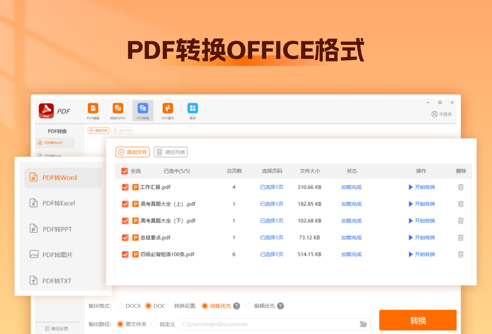
Task: Delete 四级必背短语100条.pdf using trash icon
Action: pos(461,254)
